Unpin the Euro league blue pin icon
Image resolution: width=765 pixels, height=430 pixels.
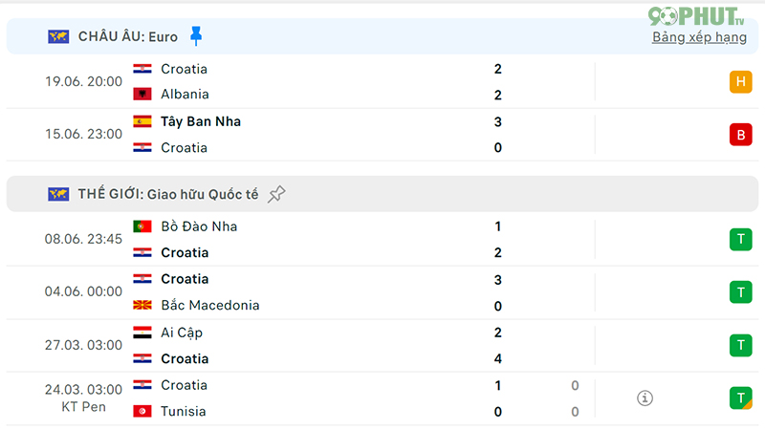click(196, 36)
